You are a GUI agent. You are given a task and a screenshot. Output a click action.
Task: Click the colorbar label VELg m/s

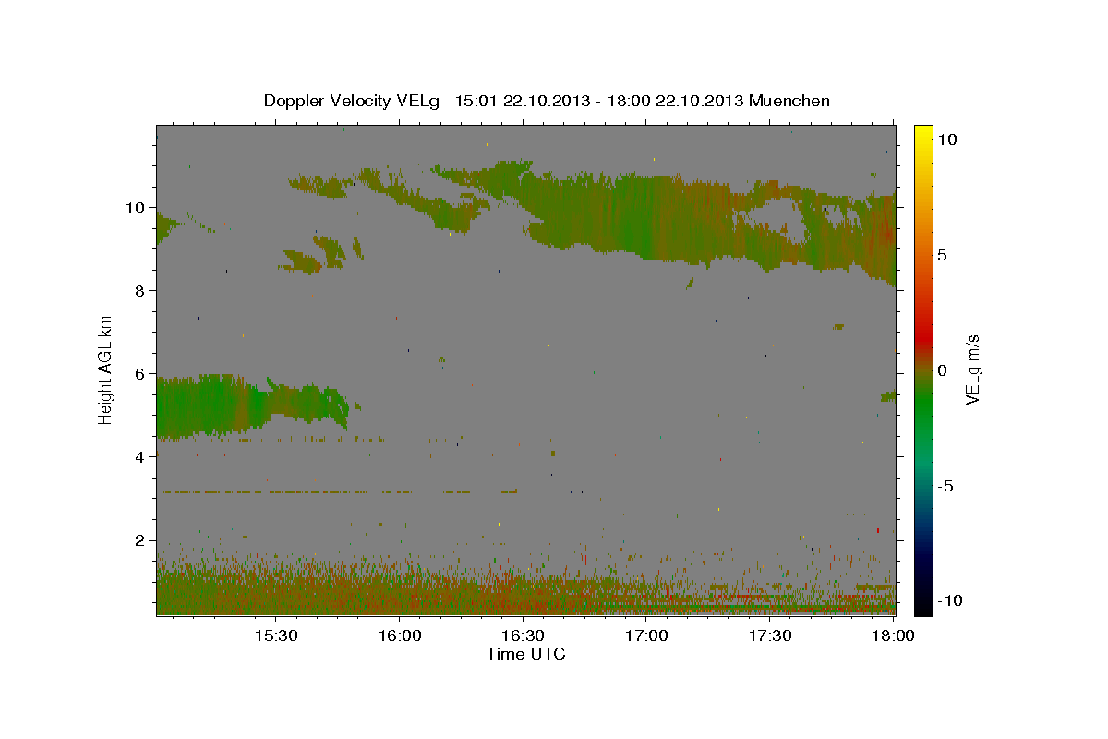973,369
